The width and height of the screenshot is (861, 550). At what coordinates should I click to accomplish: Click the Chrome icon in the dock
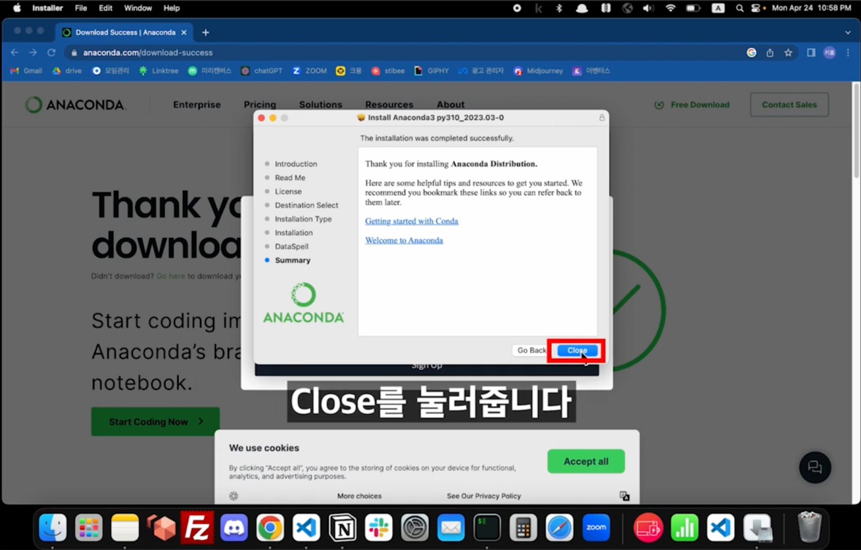pyautogui.click(x=270, y=527)
